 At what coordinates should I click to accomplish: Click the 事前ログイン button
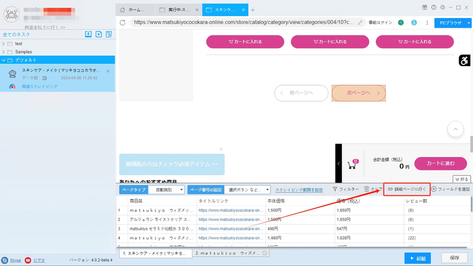(380, 22)
